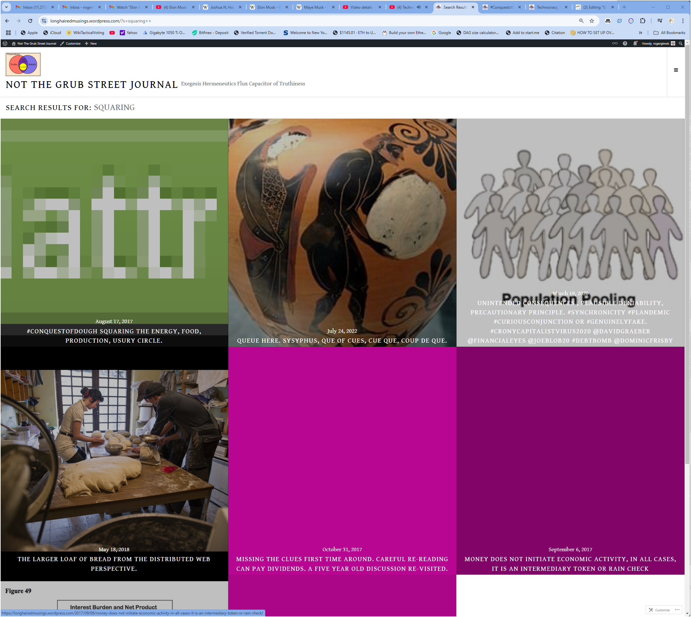Click the "August 17, 2017" post date

pyautogui.click(x=114, y=321)
